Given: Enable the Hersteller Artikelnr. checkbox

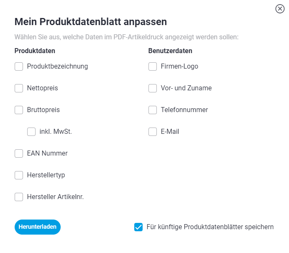Looking at the screenshot, I should (x=19, y=197).
